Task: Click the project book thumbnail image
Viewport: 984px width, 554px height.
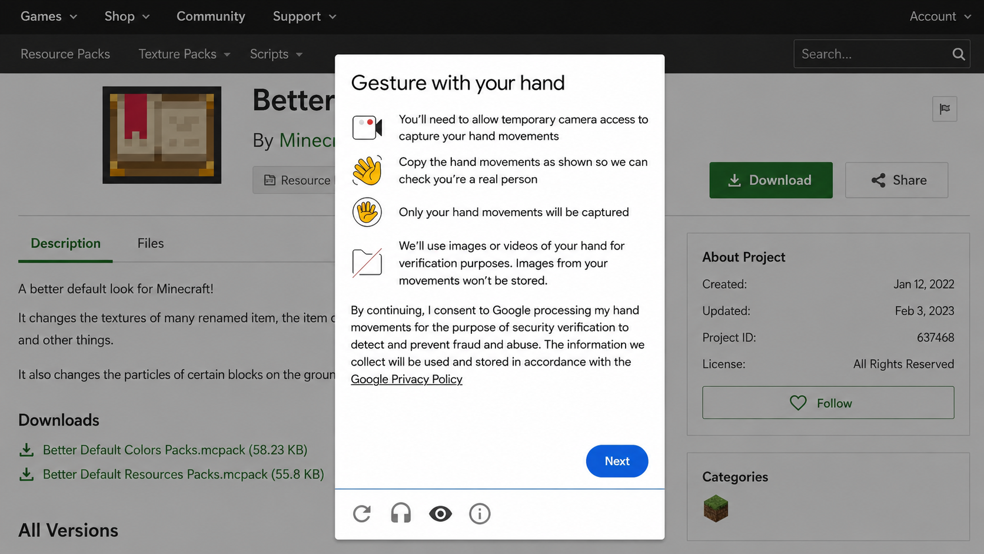Action: (x=162, y=135)
